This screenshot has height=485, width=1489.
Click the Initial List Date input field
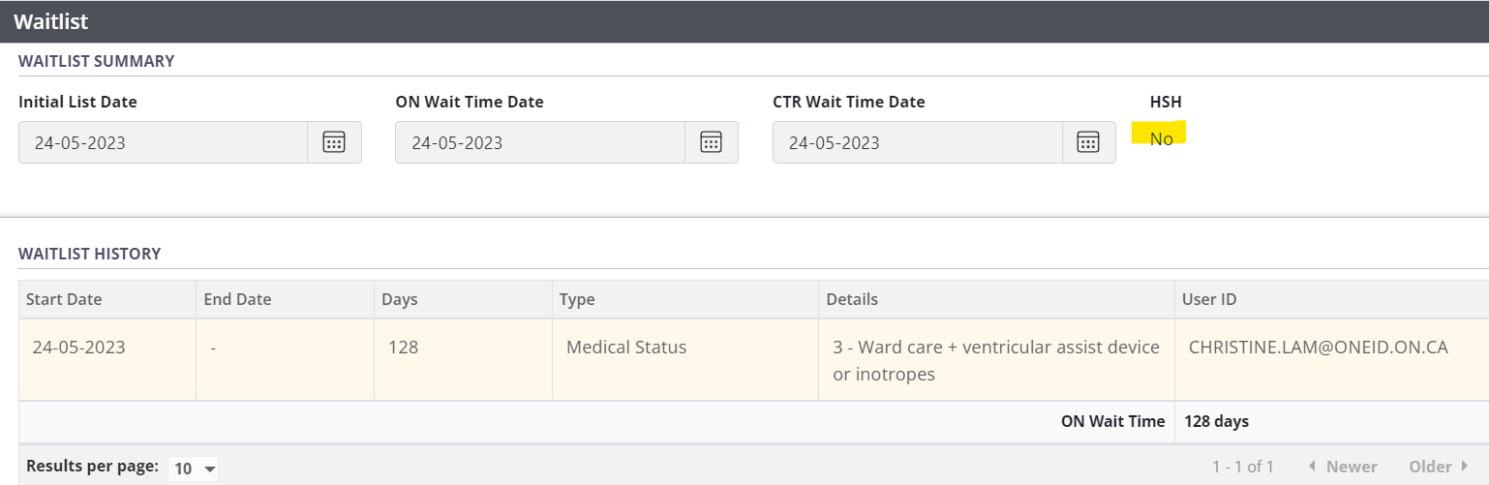[163, 142]
